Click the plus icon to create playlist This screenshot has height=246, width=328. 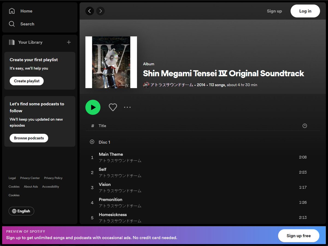pos(69,42)
